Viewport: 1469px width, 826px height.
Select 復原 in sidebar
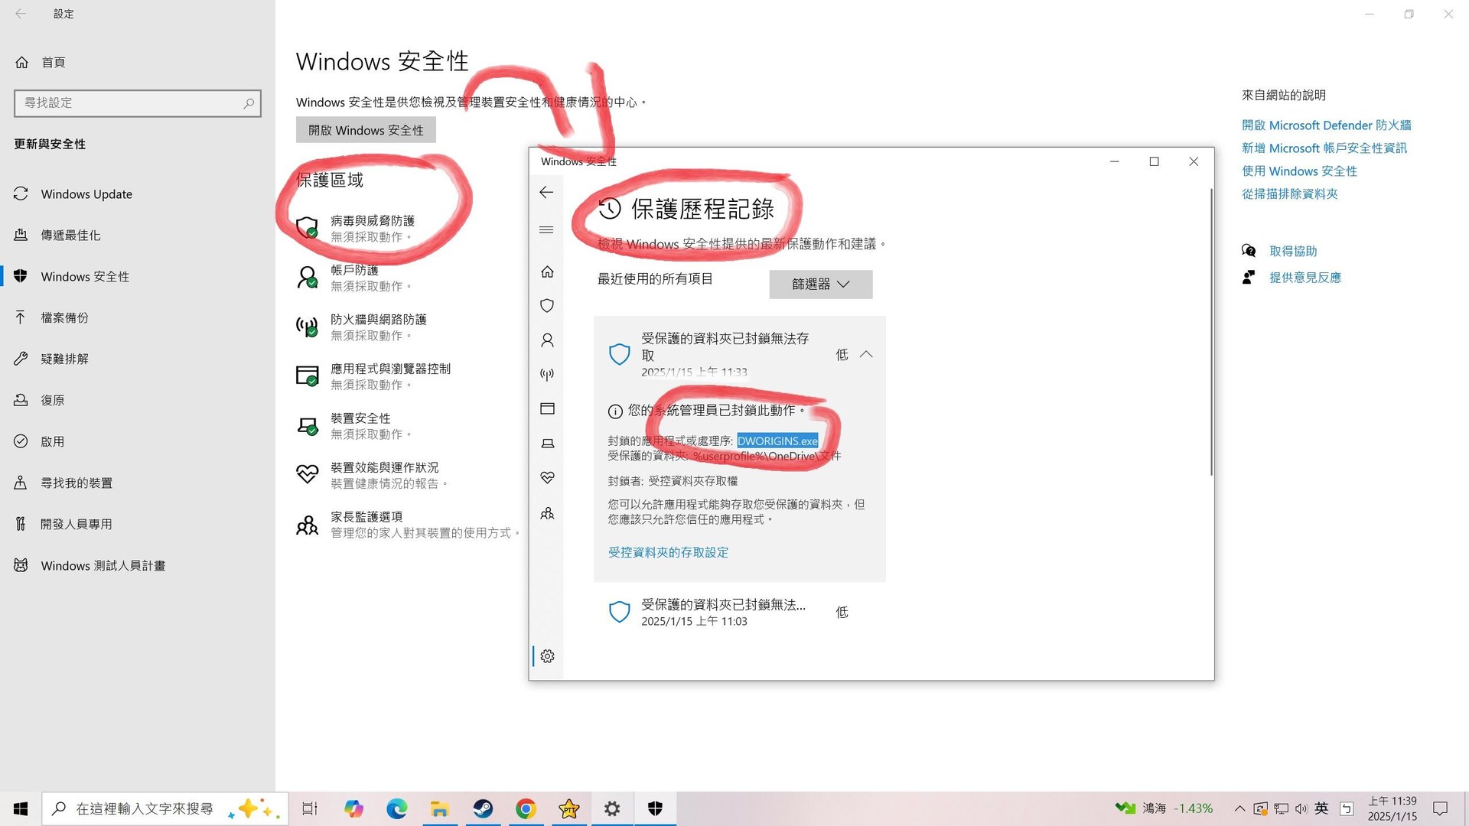52,400
